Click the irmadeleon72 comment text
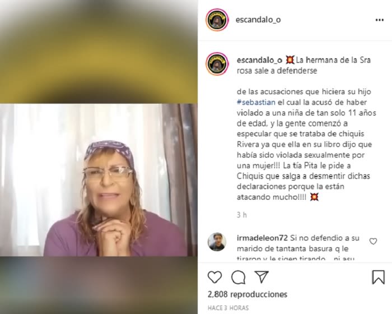 [x=298, y=248]
